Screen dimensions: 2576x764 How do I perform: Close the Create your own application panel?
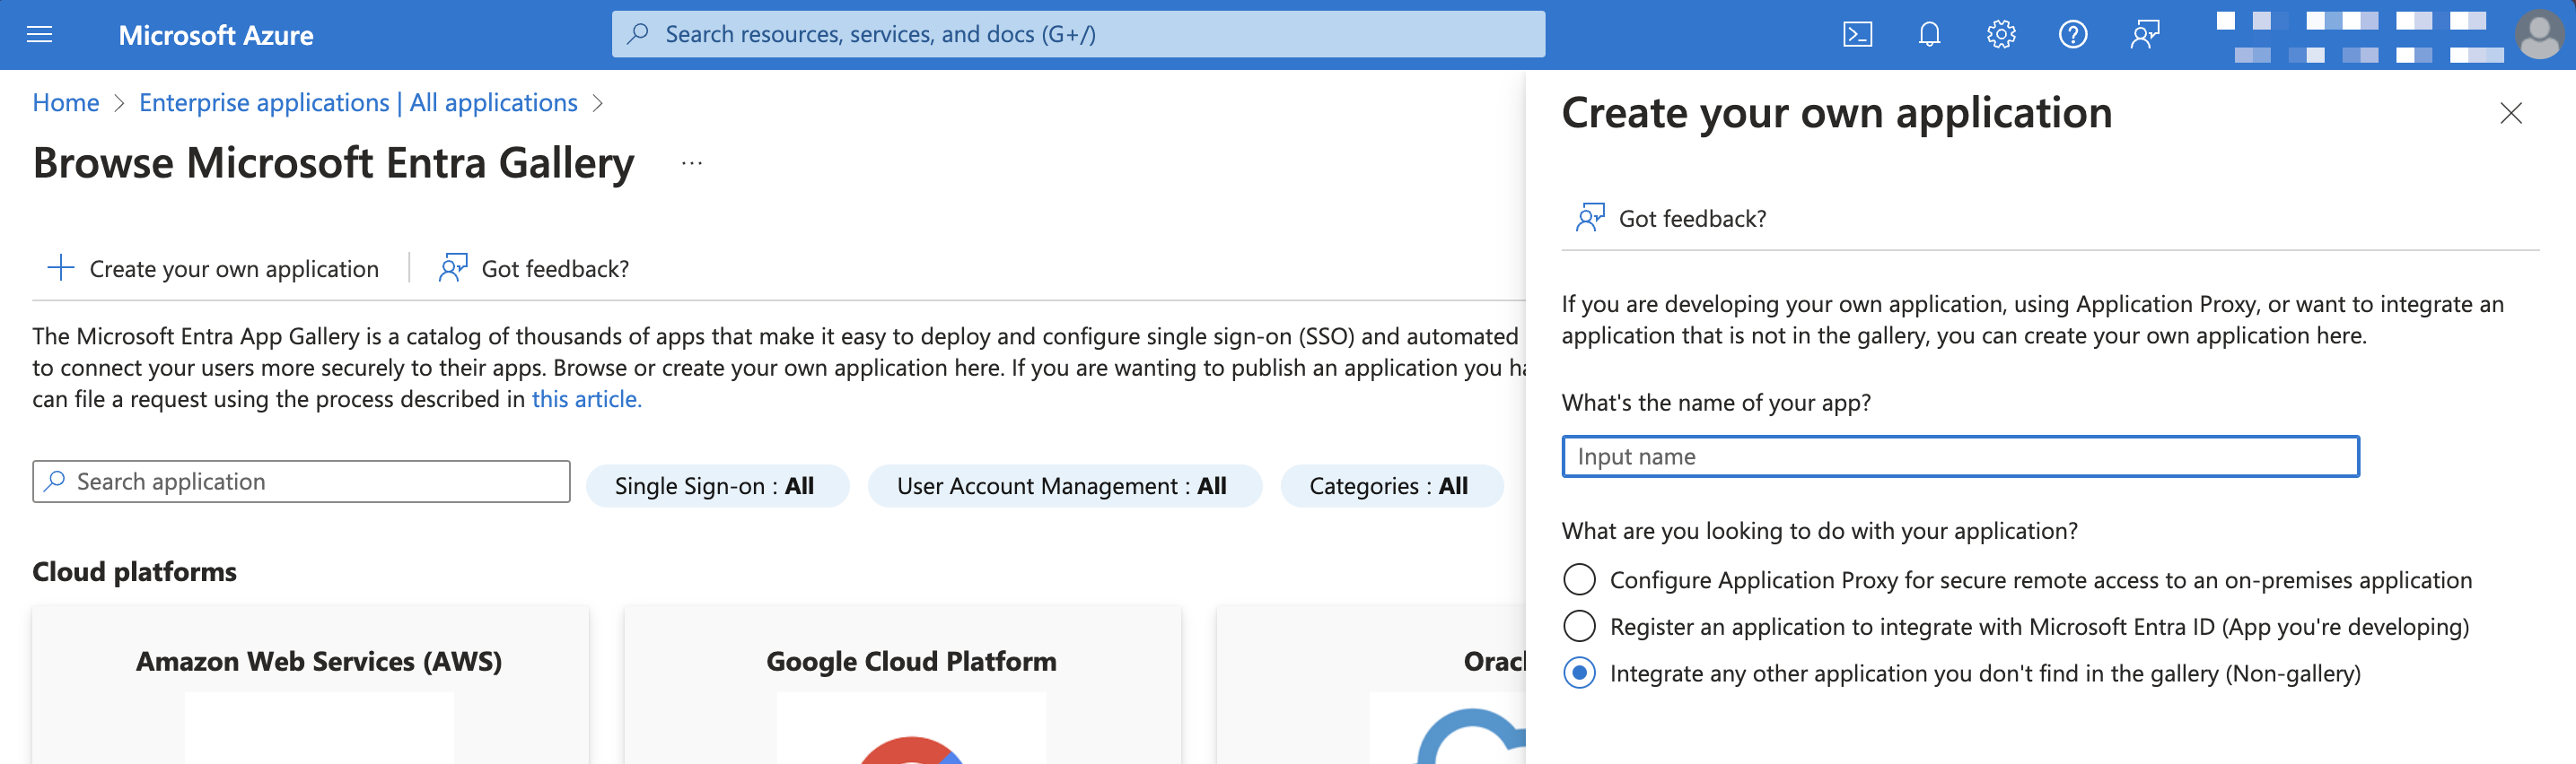click(x=2510, y=113)
